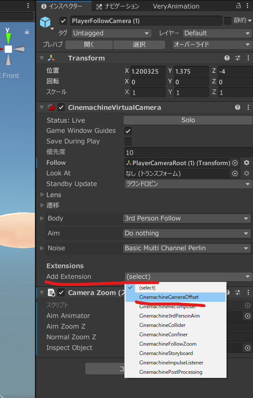Click the Inspect Object picker icon

(x=247, y=348)
